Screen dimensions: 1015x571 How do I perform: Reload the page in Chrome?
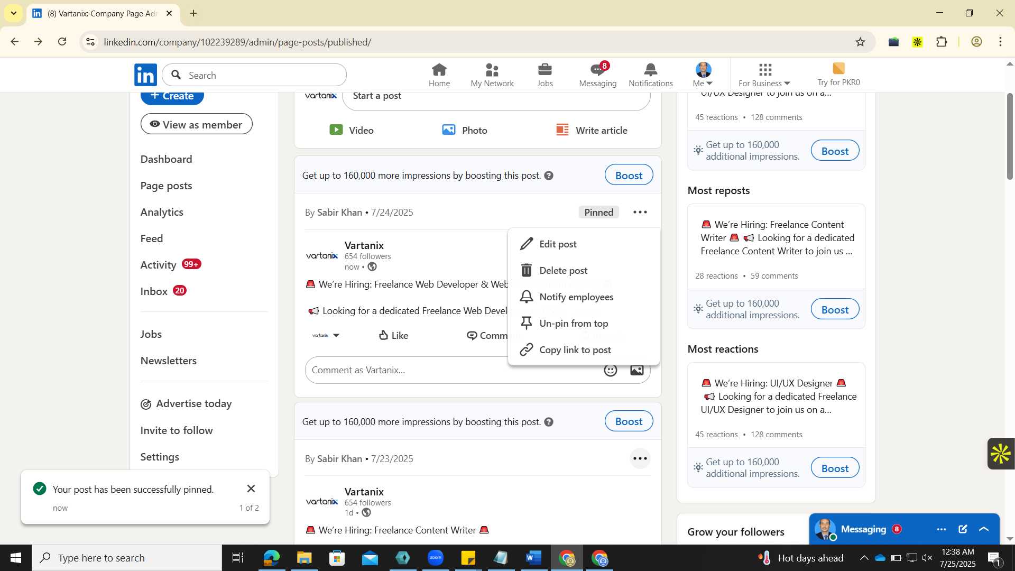[x=62, y=42]
